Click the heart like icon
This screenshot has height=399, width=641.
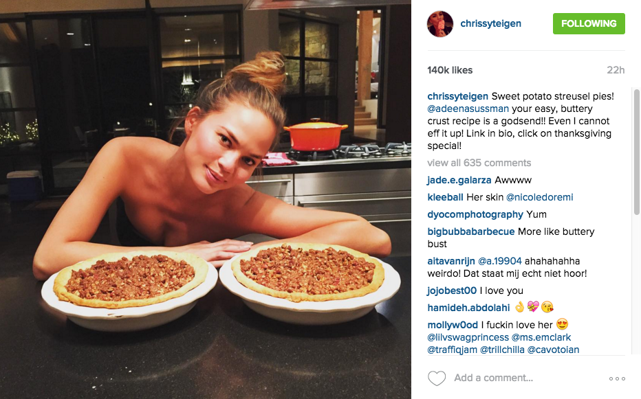[437, 378]
